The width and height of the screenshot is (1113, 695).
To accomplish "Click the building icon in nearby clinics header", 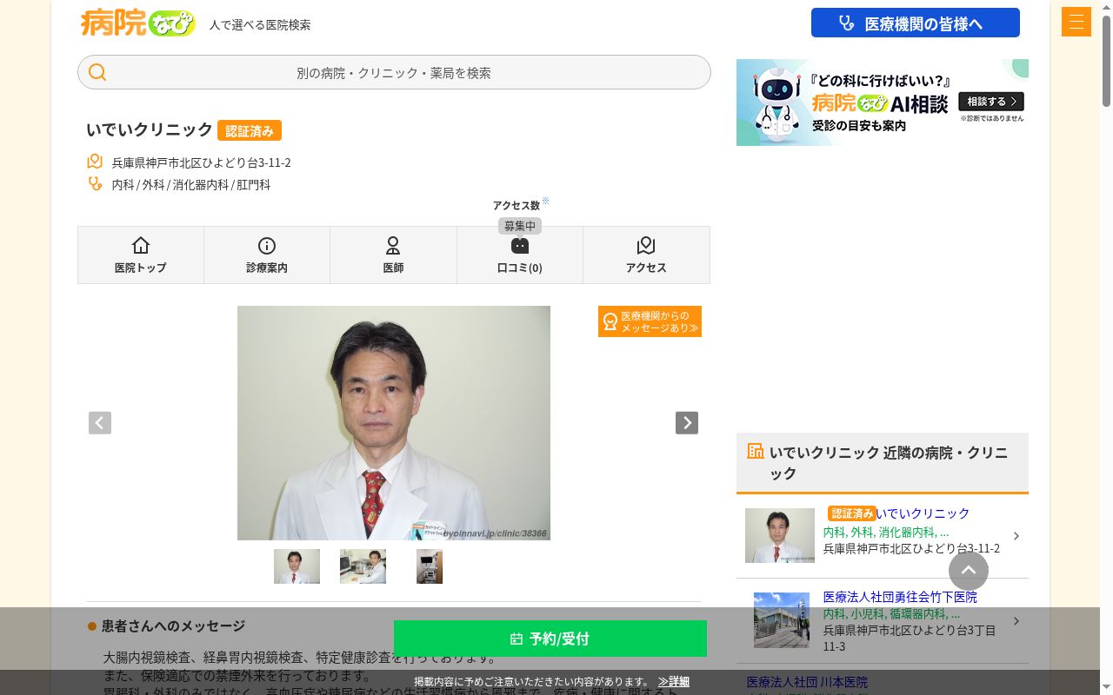I will (756, 451).
